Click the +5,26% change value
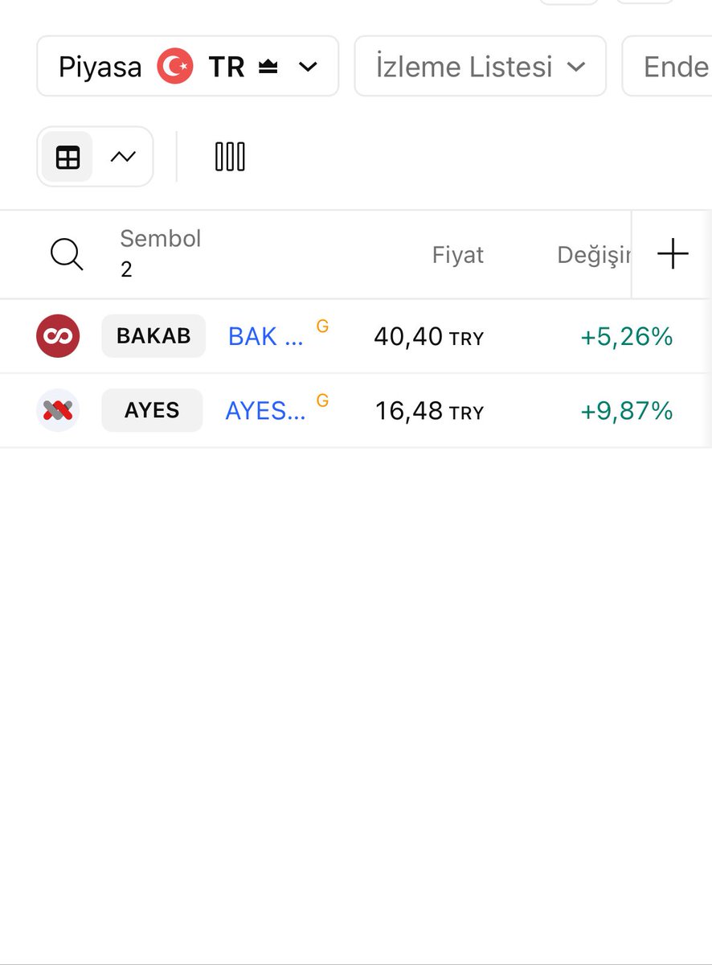This screenshot has height=965, width=712. click(626, 337)
